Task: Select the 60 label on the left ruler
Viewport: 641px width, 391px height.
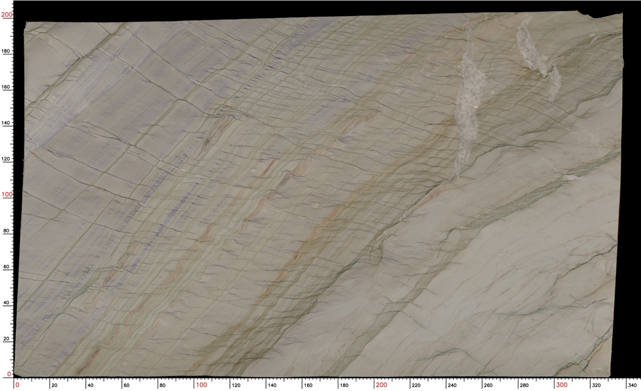Action: coord(6,266)
